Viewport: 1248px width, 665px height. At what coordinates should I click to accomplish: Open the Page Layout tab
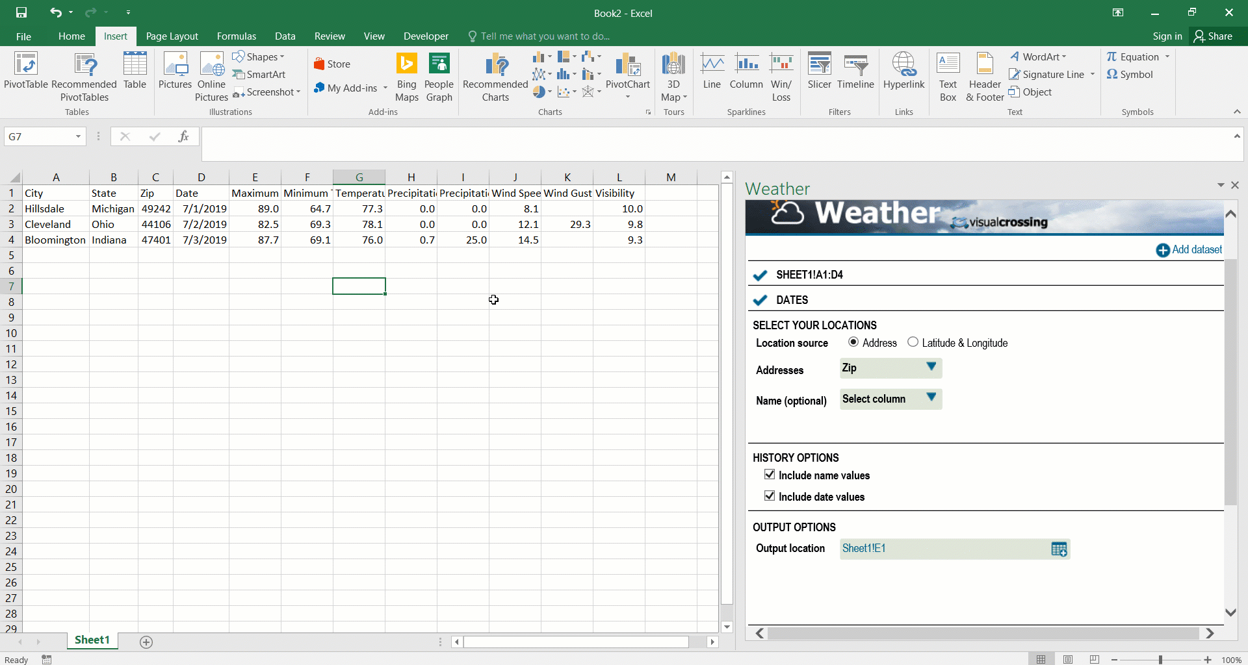(x=172, y=36)
